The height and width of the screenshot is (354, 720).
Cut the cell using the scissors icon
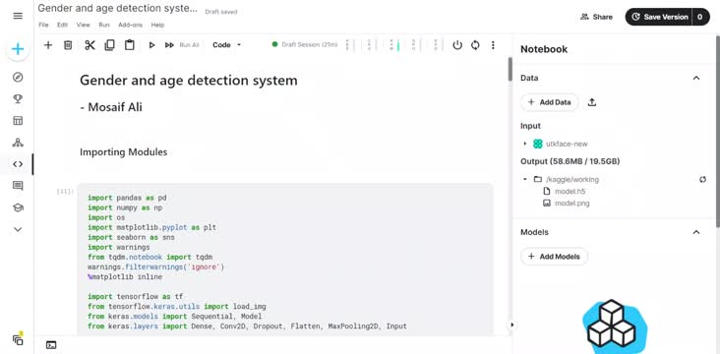[90, 45]
